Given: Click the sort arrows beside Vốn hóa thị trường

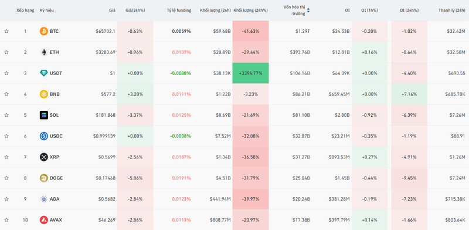Looking at the screenshot, I should pos(308,11).
